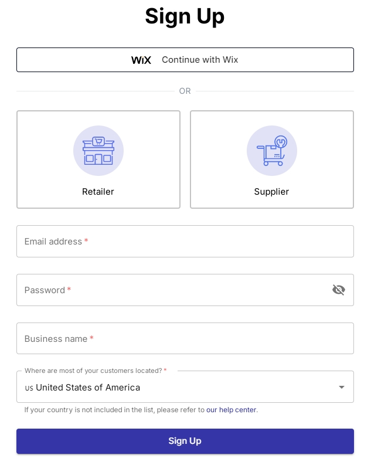The width and height of the screenshot is (371, 465).
Task: Open the customer location country dropdown
Action: [x=185, y=387]
